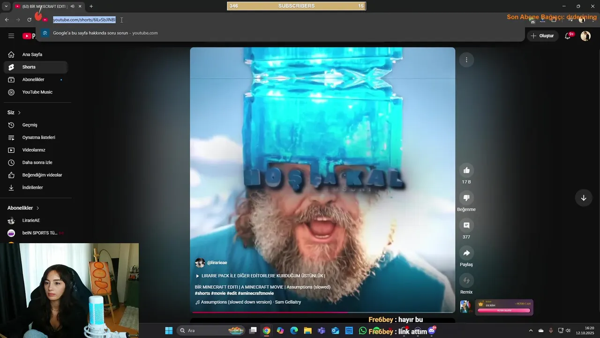Image resolution: width=600 pixels, height=338 pixels.
Task: Click the Videolarınız icon
Action: coord(11,150)
